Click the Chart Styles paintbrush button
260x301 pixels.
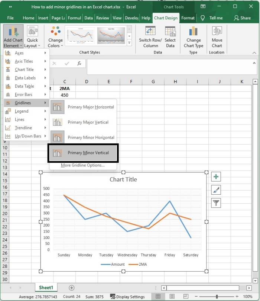coord(216,190)
